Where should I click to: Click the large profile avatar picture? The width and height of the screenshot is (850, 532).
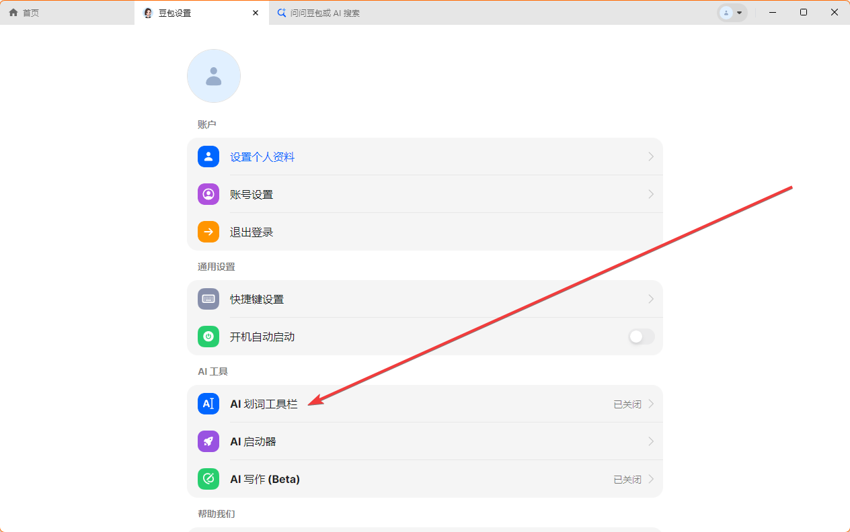click(x=214, y=76)
